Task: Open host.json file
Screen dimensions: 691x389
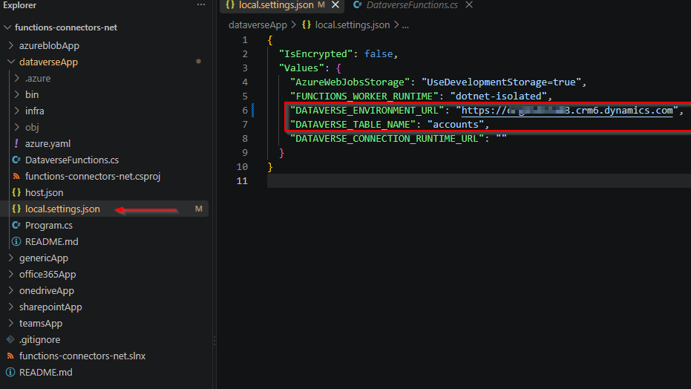Action: (x=44, y=192)
